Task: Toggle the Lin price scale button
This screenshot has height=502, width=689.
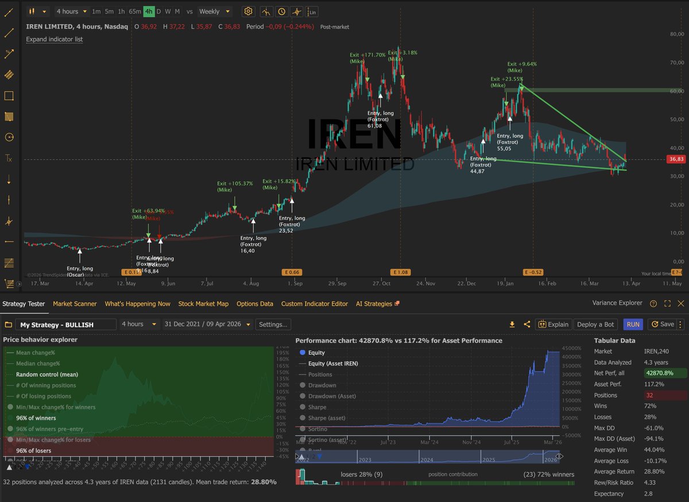Action: click(x=312, y=11)
